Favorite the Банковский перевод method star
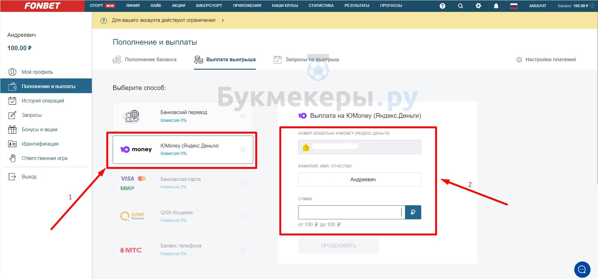 coord(243,116)
